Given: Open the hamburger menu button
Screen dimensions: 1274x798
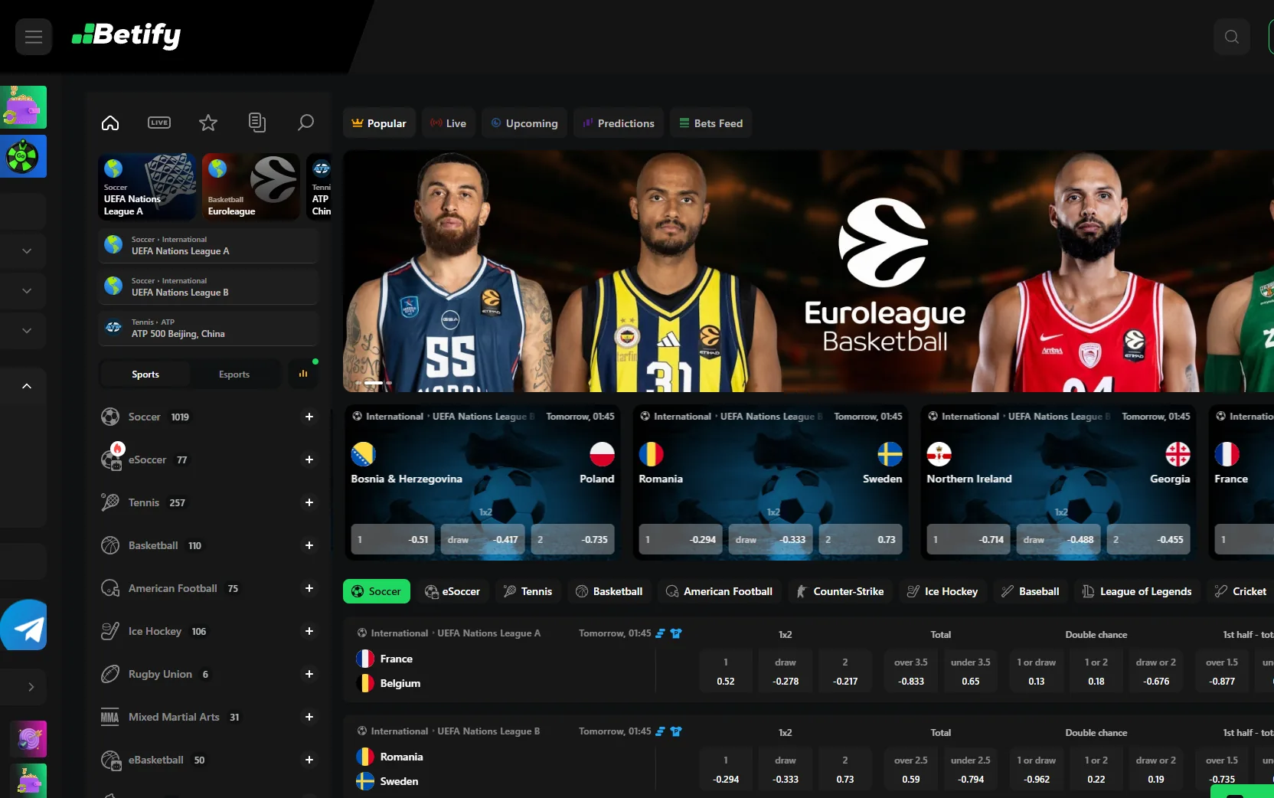Looking at the screenshot, I should click(x=34, y=37).
